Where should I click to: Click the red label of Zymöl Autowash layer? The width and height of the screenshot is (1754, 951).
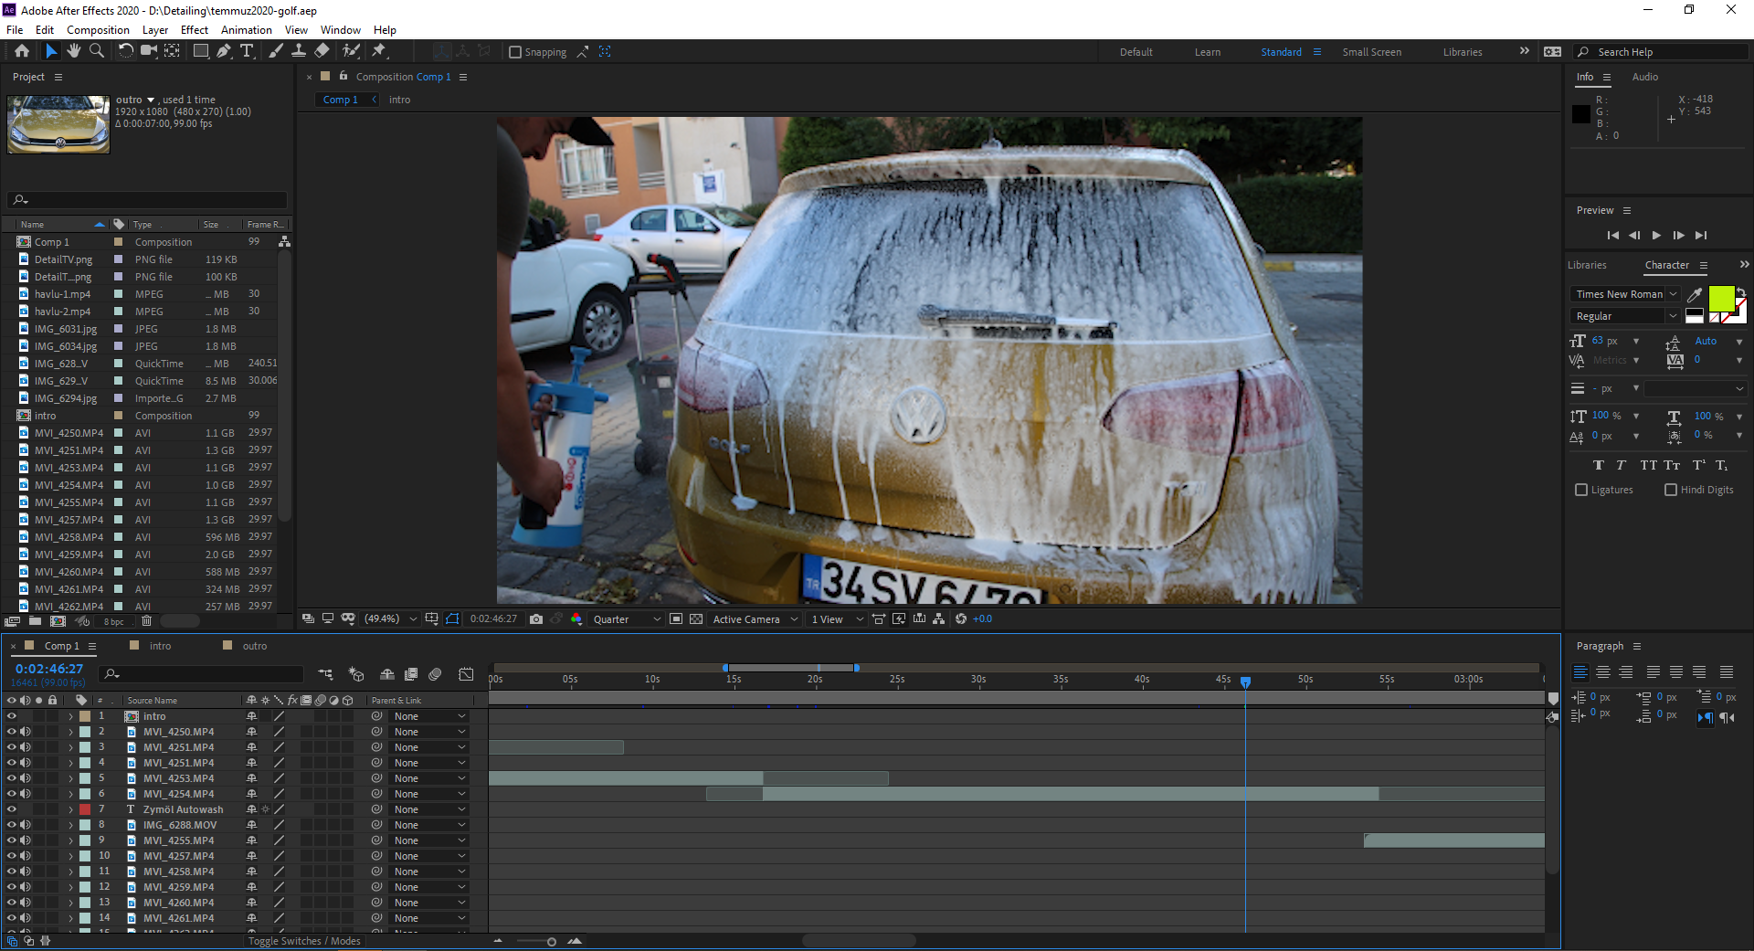(x=85, y=809)
